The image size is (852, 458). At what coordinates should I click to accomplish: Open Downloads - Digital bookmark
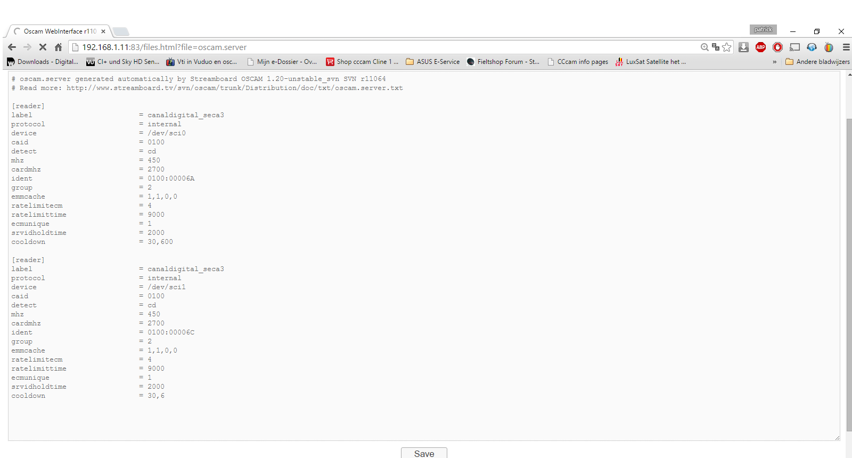point(43,62)
